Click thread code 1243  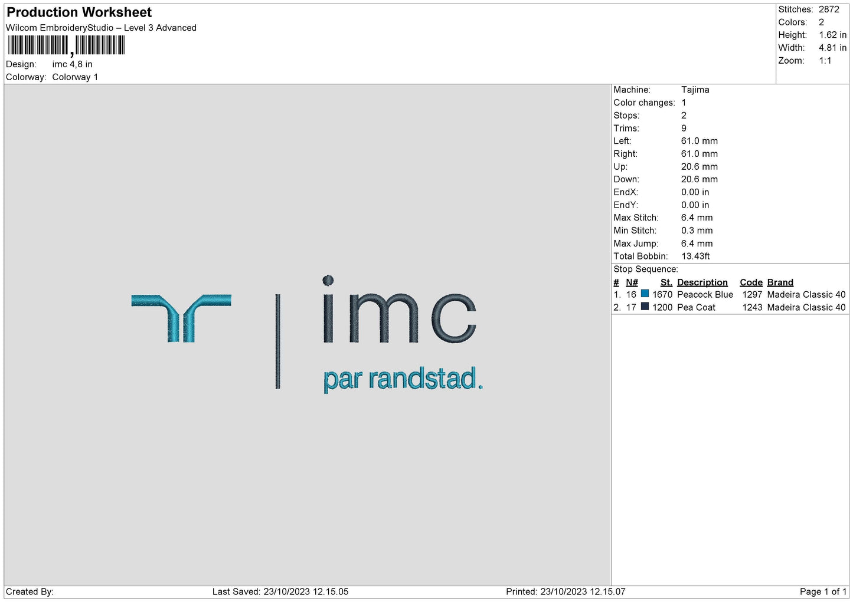(x=752, y=307)
